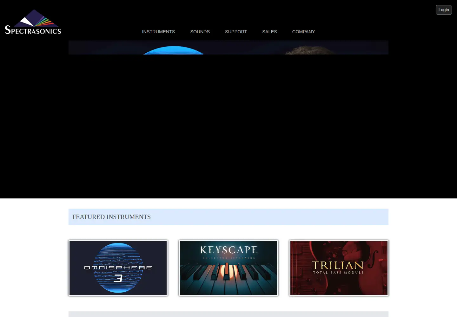Screen dimensions: 457x317
Task: Open the Sales menu
Action: click(269, 32)
